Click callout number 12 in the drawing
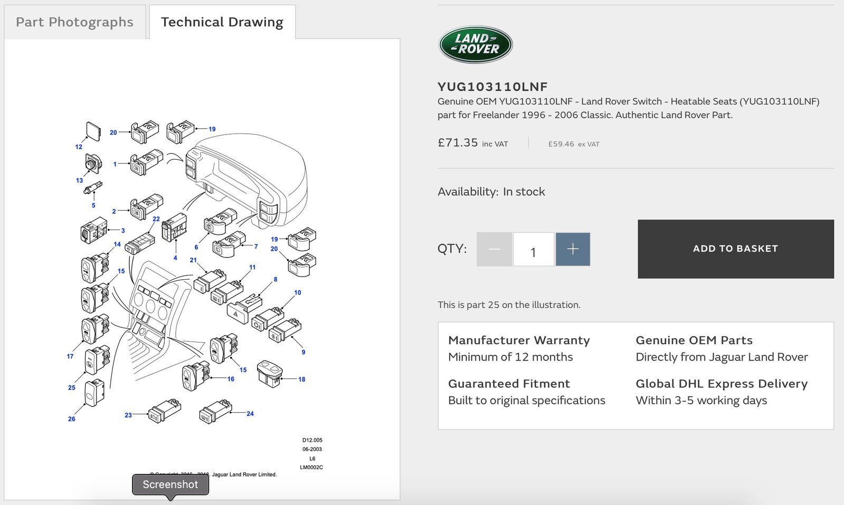The image size is (844, 505). coord(79,147)
